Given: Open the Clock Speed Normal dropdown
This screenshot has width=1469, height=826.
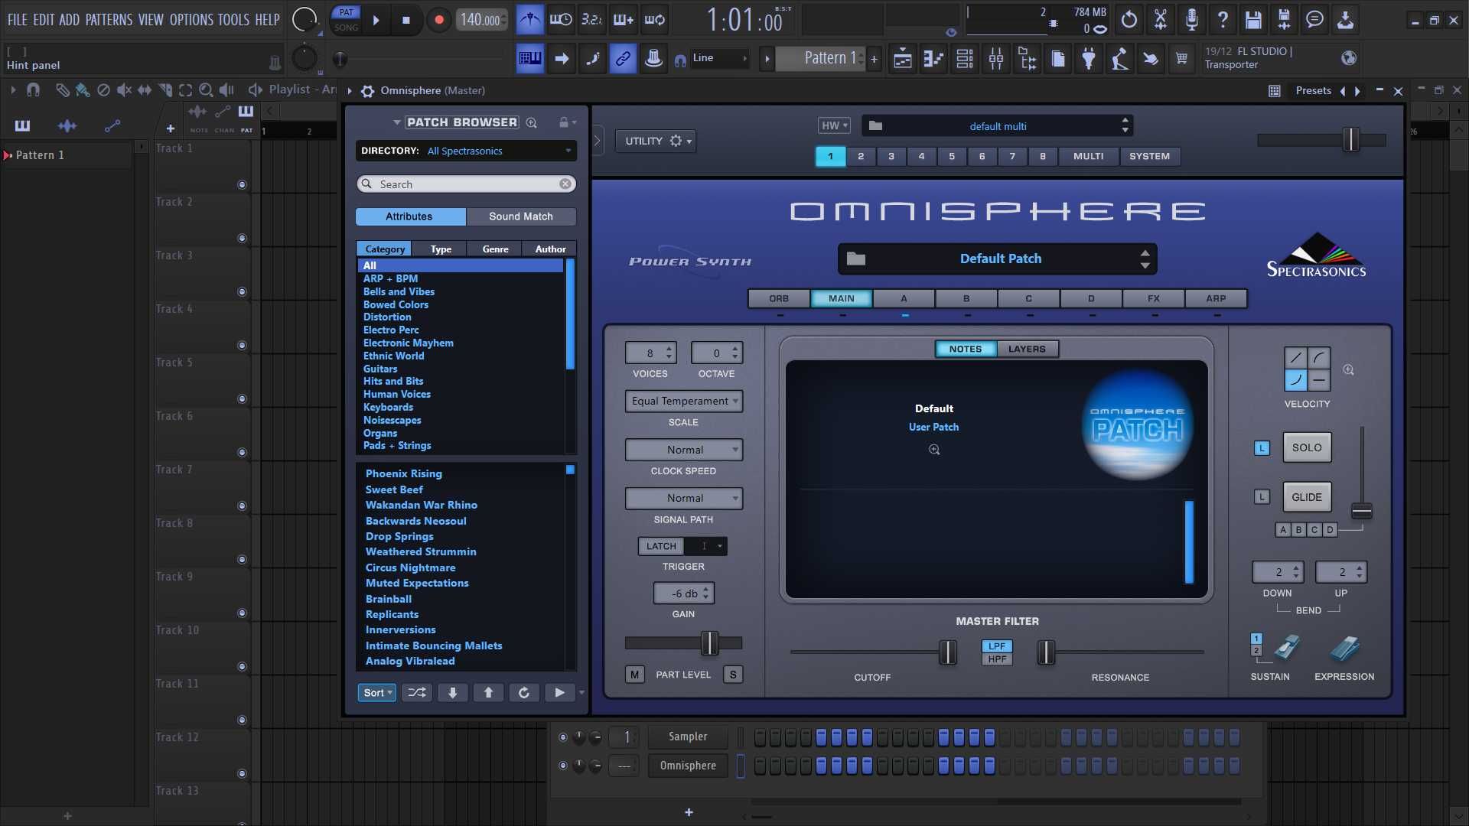Looking at the screenshot, I should tap(684, 450).
